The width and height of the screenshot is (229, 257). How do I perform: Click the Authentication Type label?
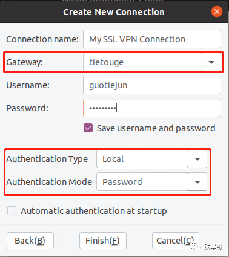click(x=47, y=159)
